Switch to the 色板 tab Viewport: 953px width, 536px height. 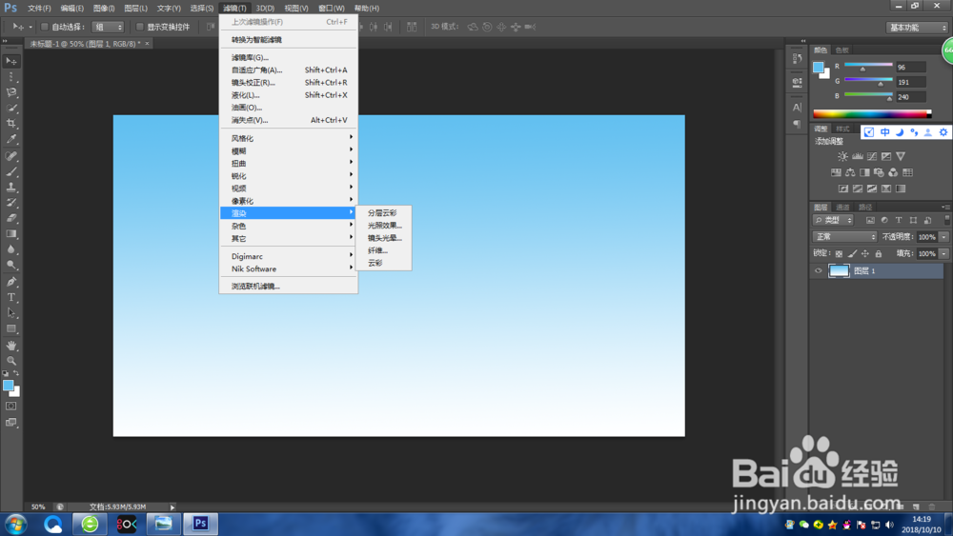point(841,50)
